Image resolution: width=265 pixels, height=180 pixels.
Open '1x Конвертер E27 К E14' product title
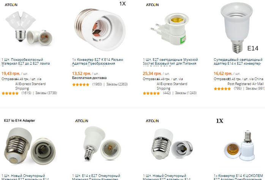pyautogui.click(x=98, y=62)
